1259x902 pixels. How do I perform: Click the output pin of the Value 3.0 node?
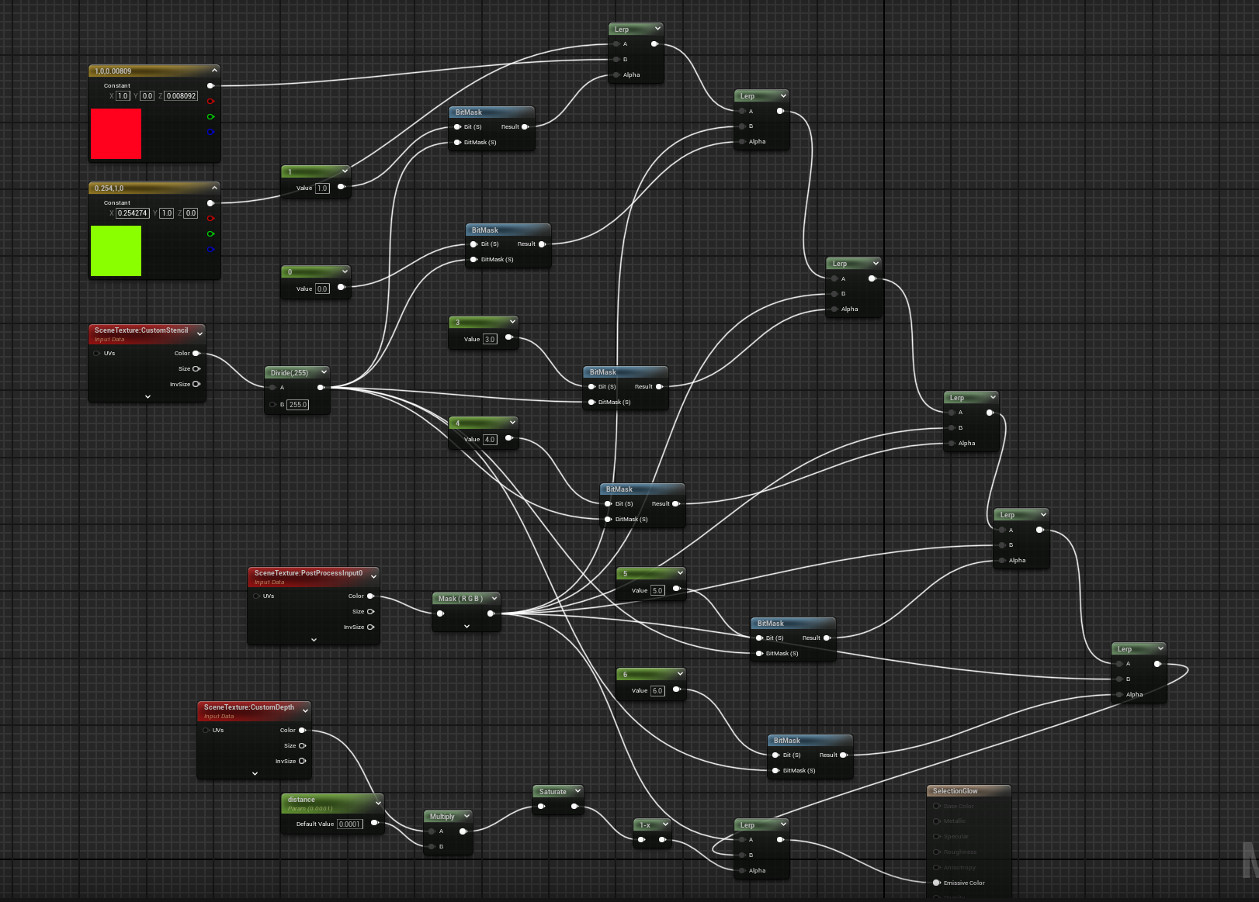pyautogui.click(x=508, y=337)
